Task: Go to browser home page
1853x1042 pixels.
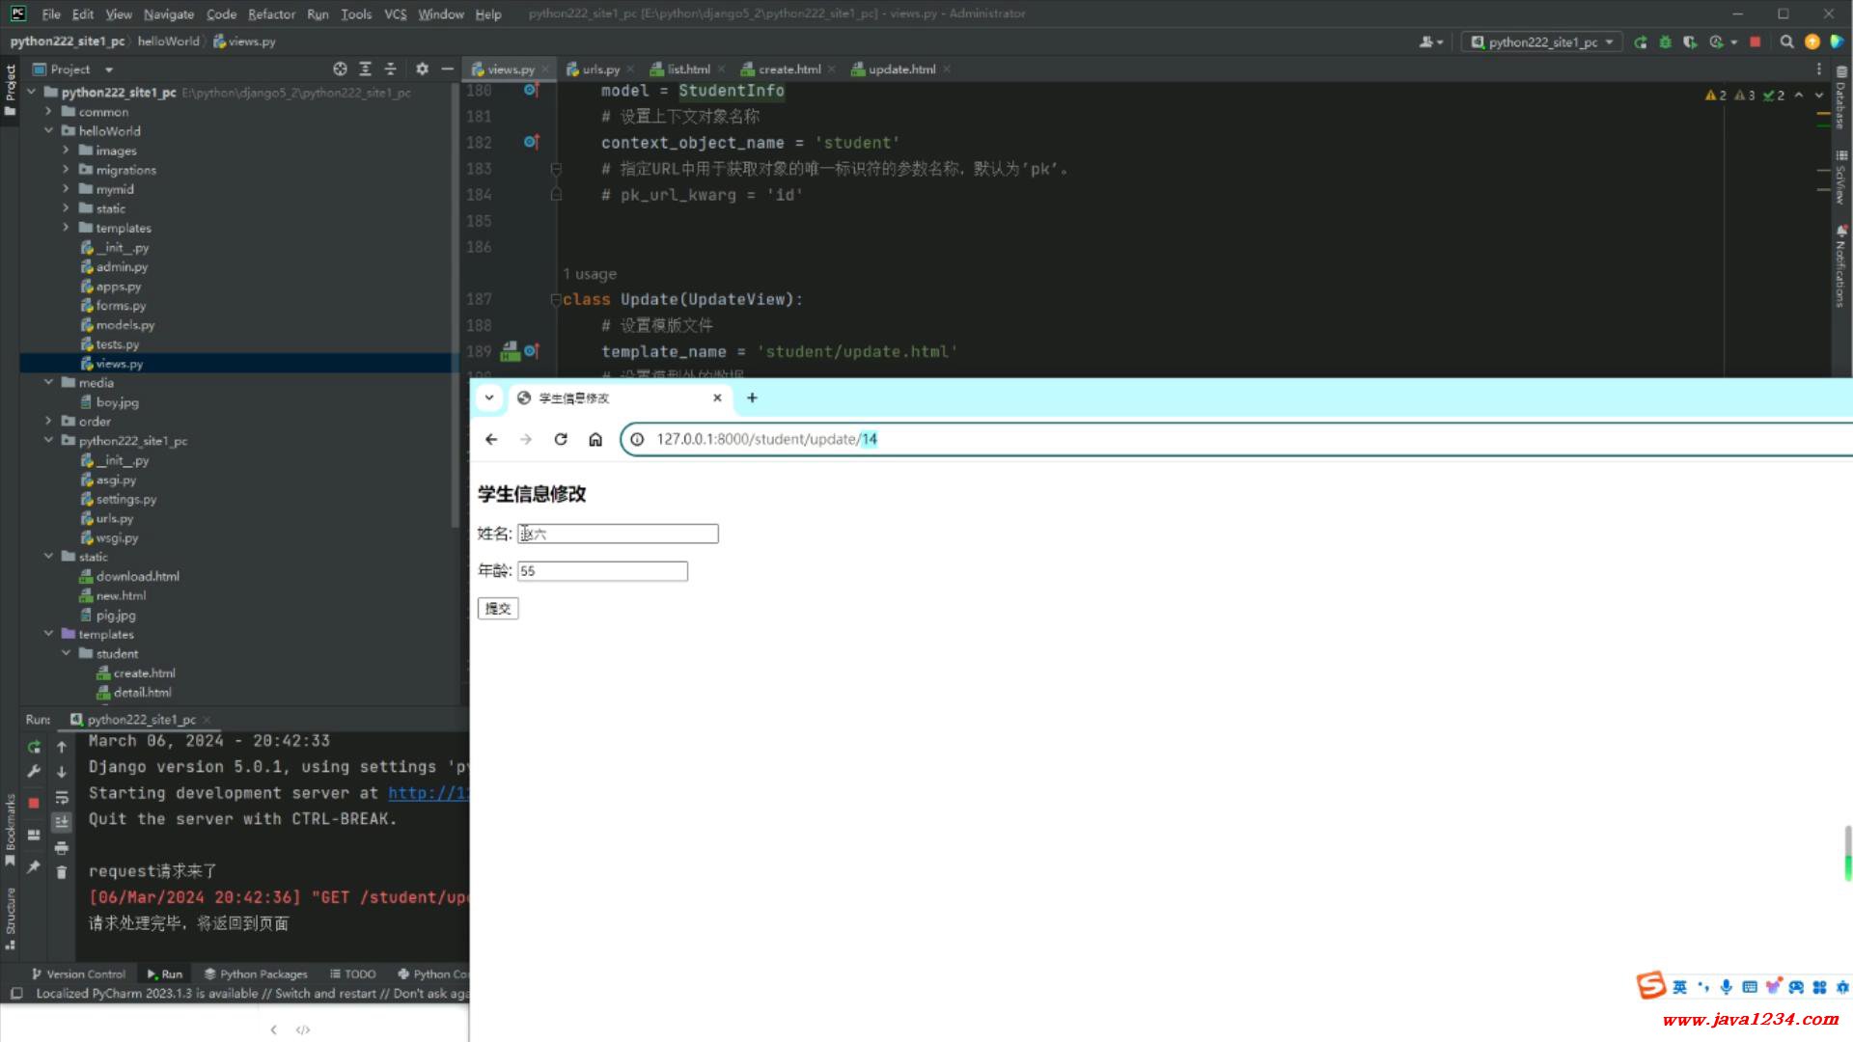Action: [x=595, y=439]
